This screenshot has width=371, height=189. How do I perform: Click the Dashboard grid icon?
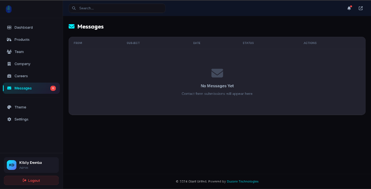[x=9, y=27]
